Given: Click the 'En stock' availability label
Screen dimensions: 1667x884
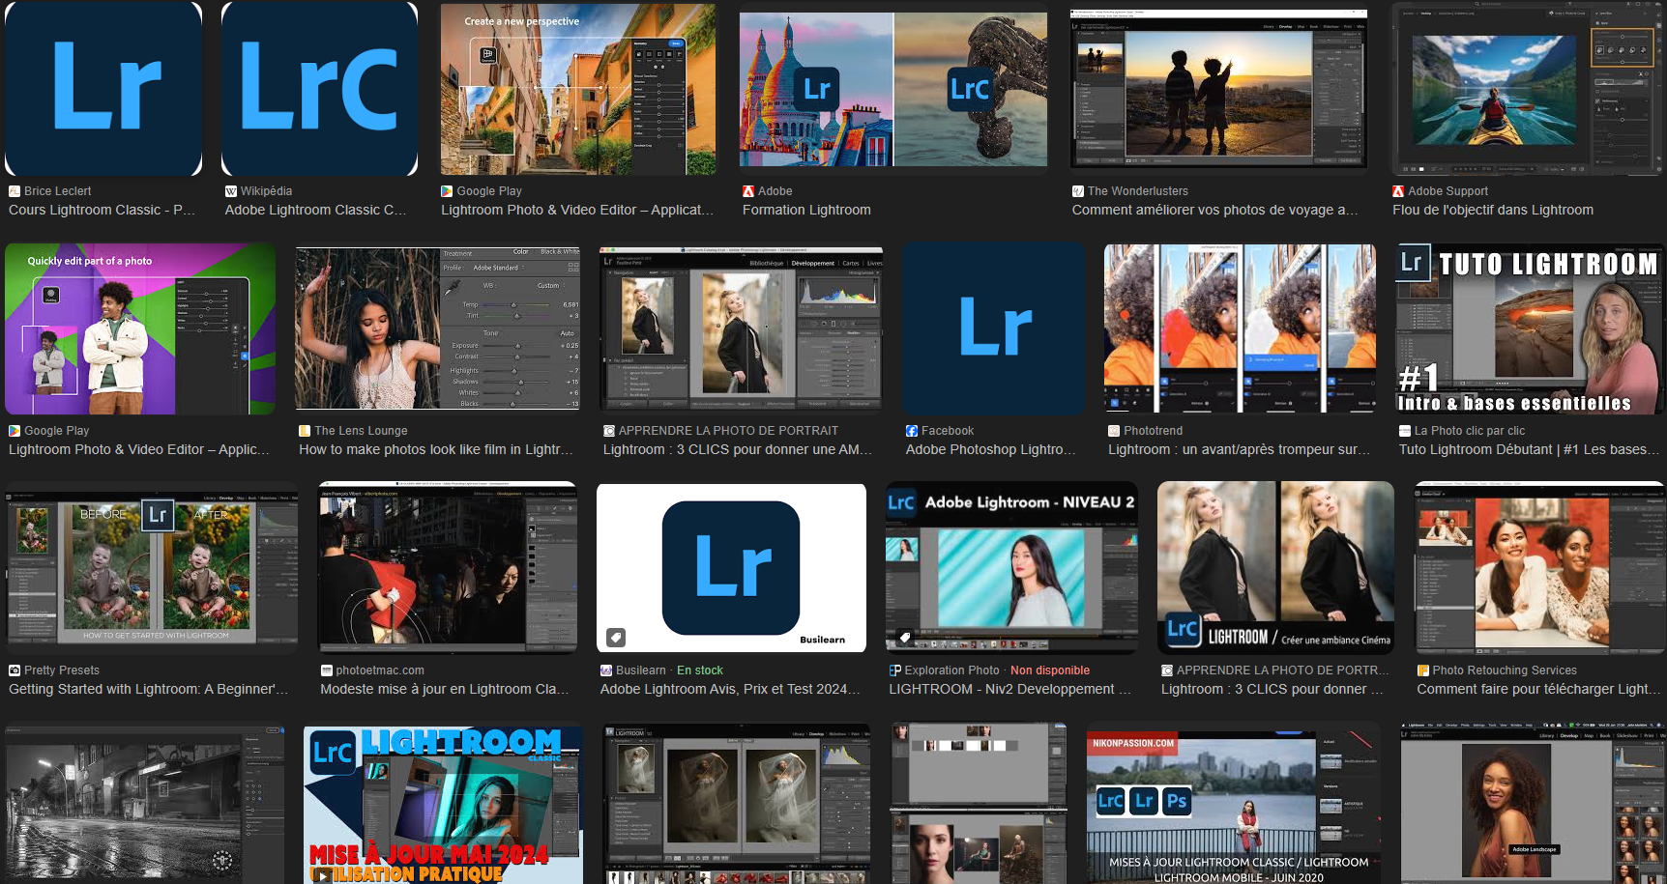Looking at the screenshot, I should click(700, 670).
